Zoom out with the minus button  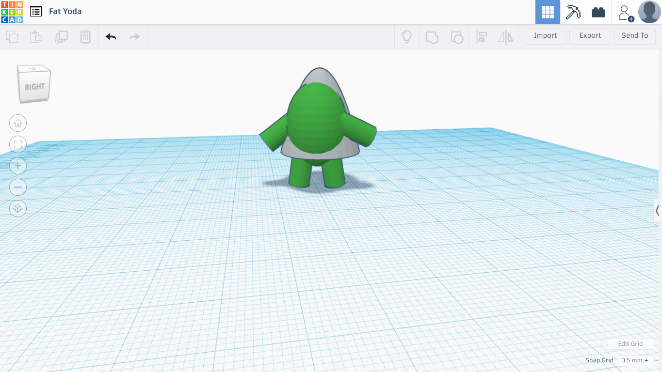coord(18,187)
